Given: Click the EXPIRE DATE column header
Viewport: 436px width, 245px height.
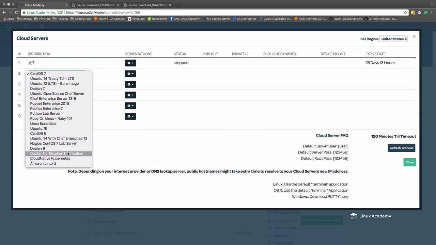Looking at the screenshot, I should 375,54.
